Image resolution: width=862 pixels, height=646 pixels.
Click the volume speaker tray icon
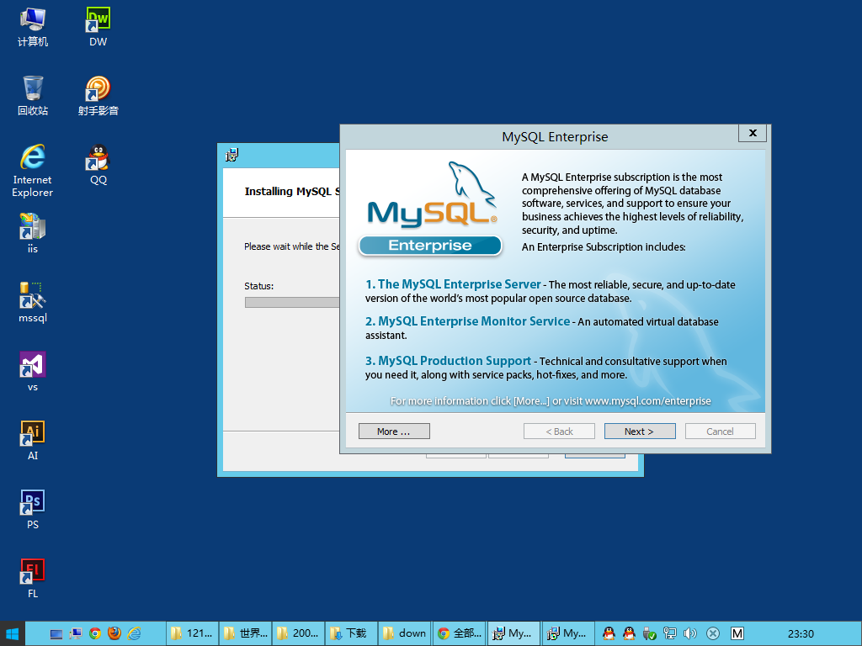pos(690,633)
